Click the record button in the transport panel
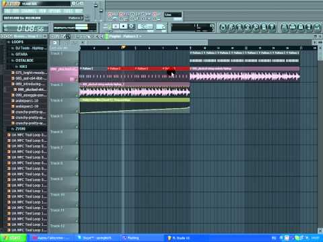Viewport: 323px width, 242px height. 131,26
